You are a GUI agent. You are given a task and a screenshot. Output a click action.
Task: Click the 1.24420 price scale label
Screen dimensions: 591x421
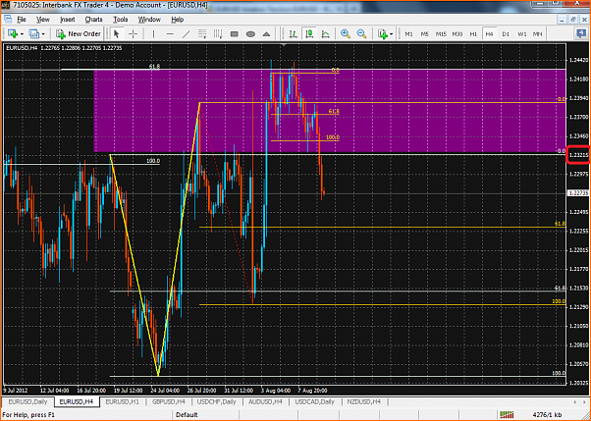pyautogui.click(x=578, y=60)
